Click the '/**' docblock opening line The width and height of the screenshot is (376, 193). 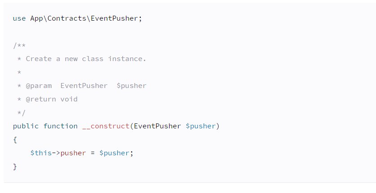click(x=19, y=45)
